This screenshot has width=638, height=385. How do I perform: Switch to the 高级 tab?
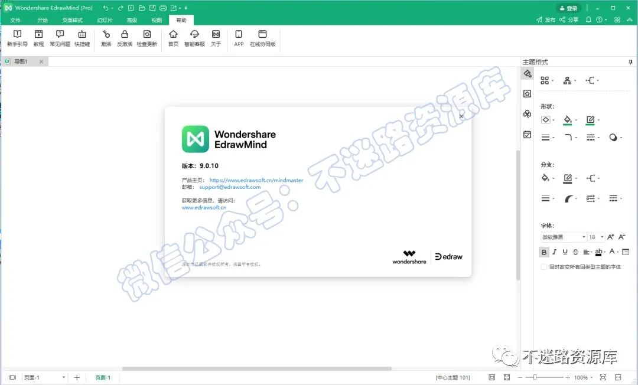tap(132, 20)
